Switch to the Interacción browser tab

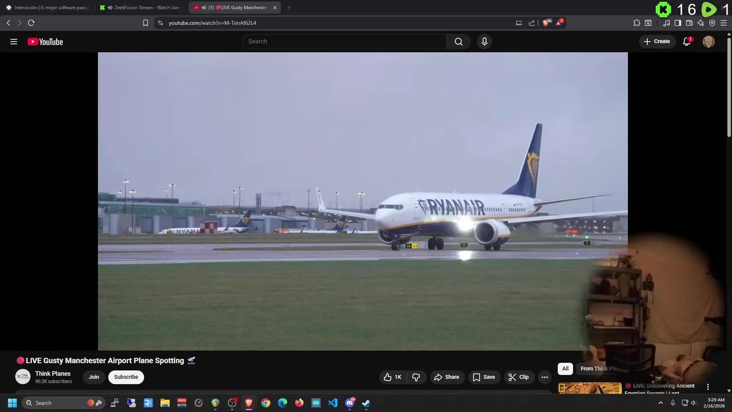coord(47,7)
